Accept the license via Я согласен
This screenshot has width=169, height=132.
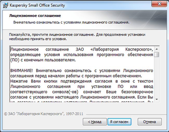119,121
